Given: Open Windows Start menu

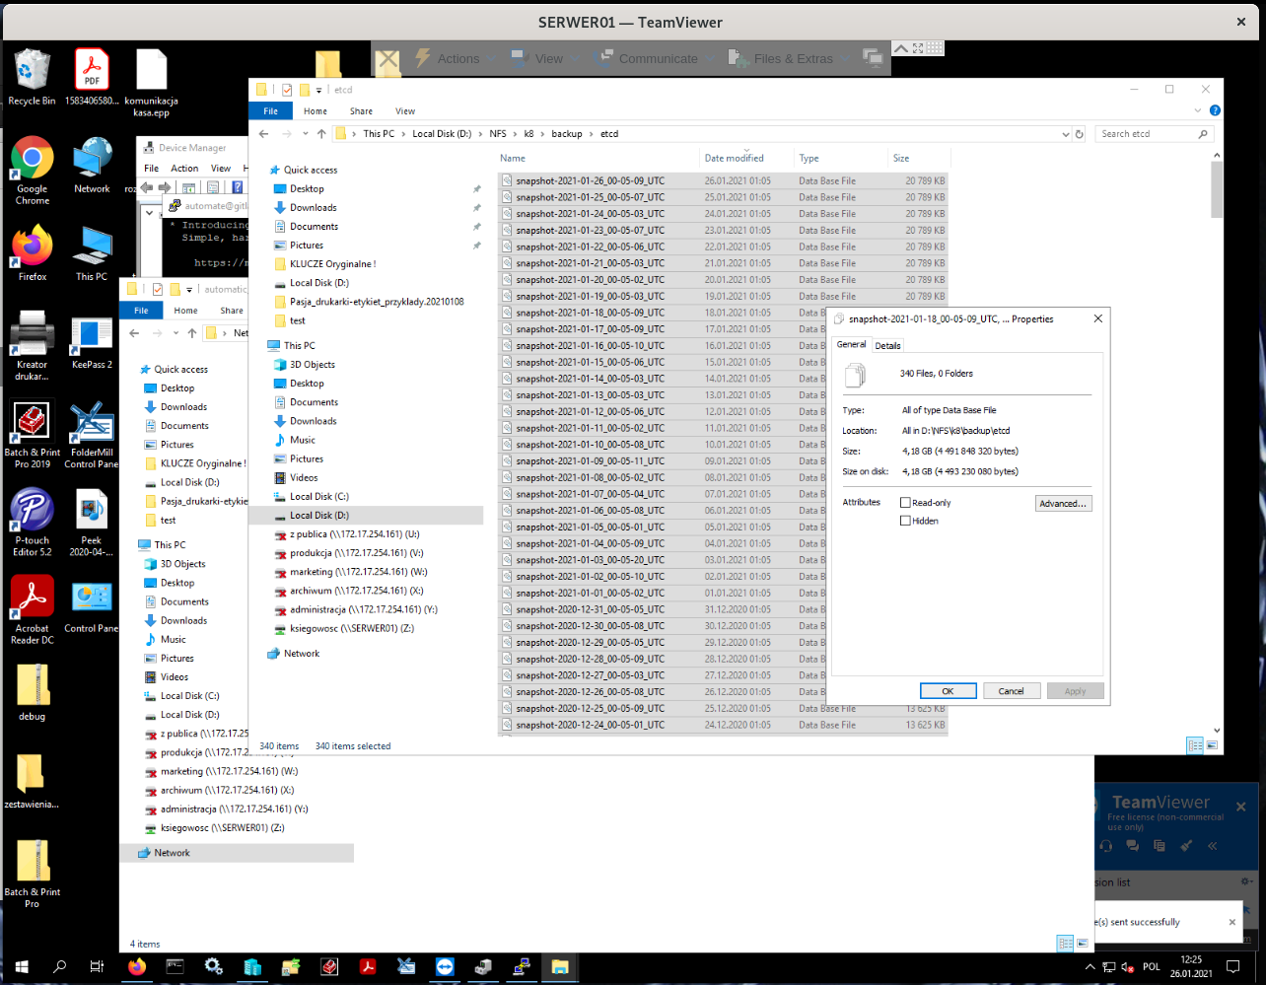Looking at the screenshot, I should (21, 967).
